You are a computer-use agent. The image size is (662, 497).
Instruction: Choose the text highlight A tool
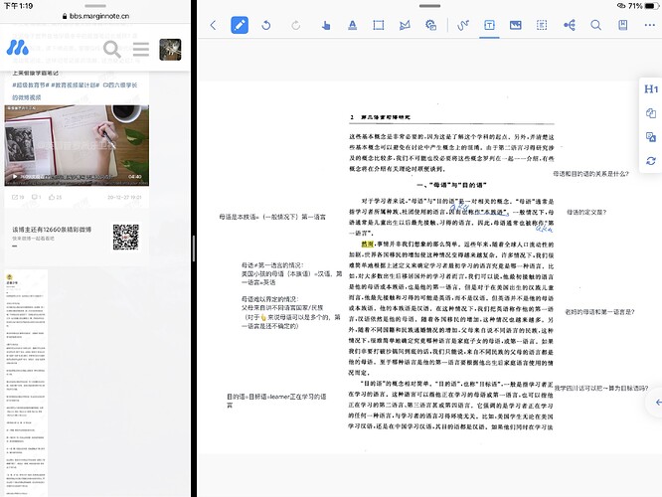pos(352,25)
